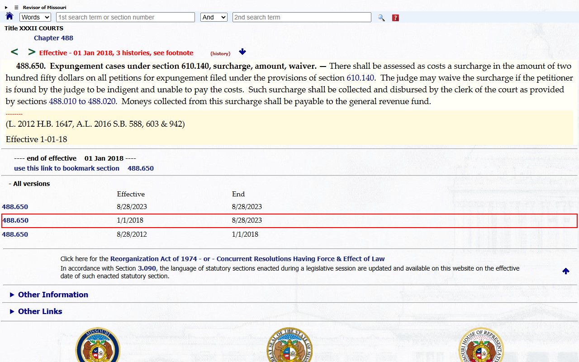
Task: Click the Missouri Senate seal image
Action: (x=98, y=345)
